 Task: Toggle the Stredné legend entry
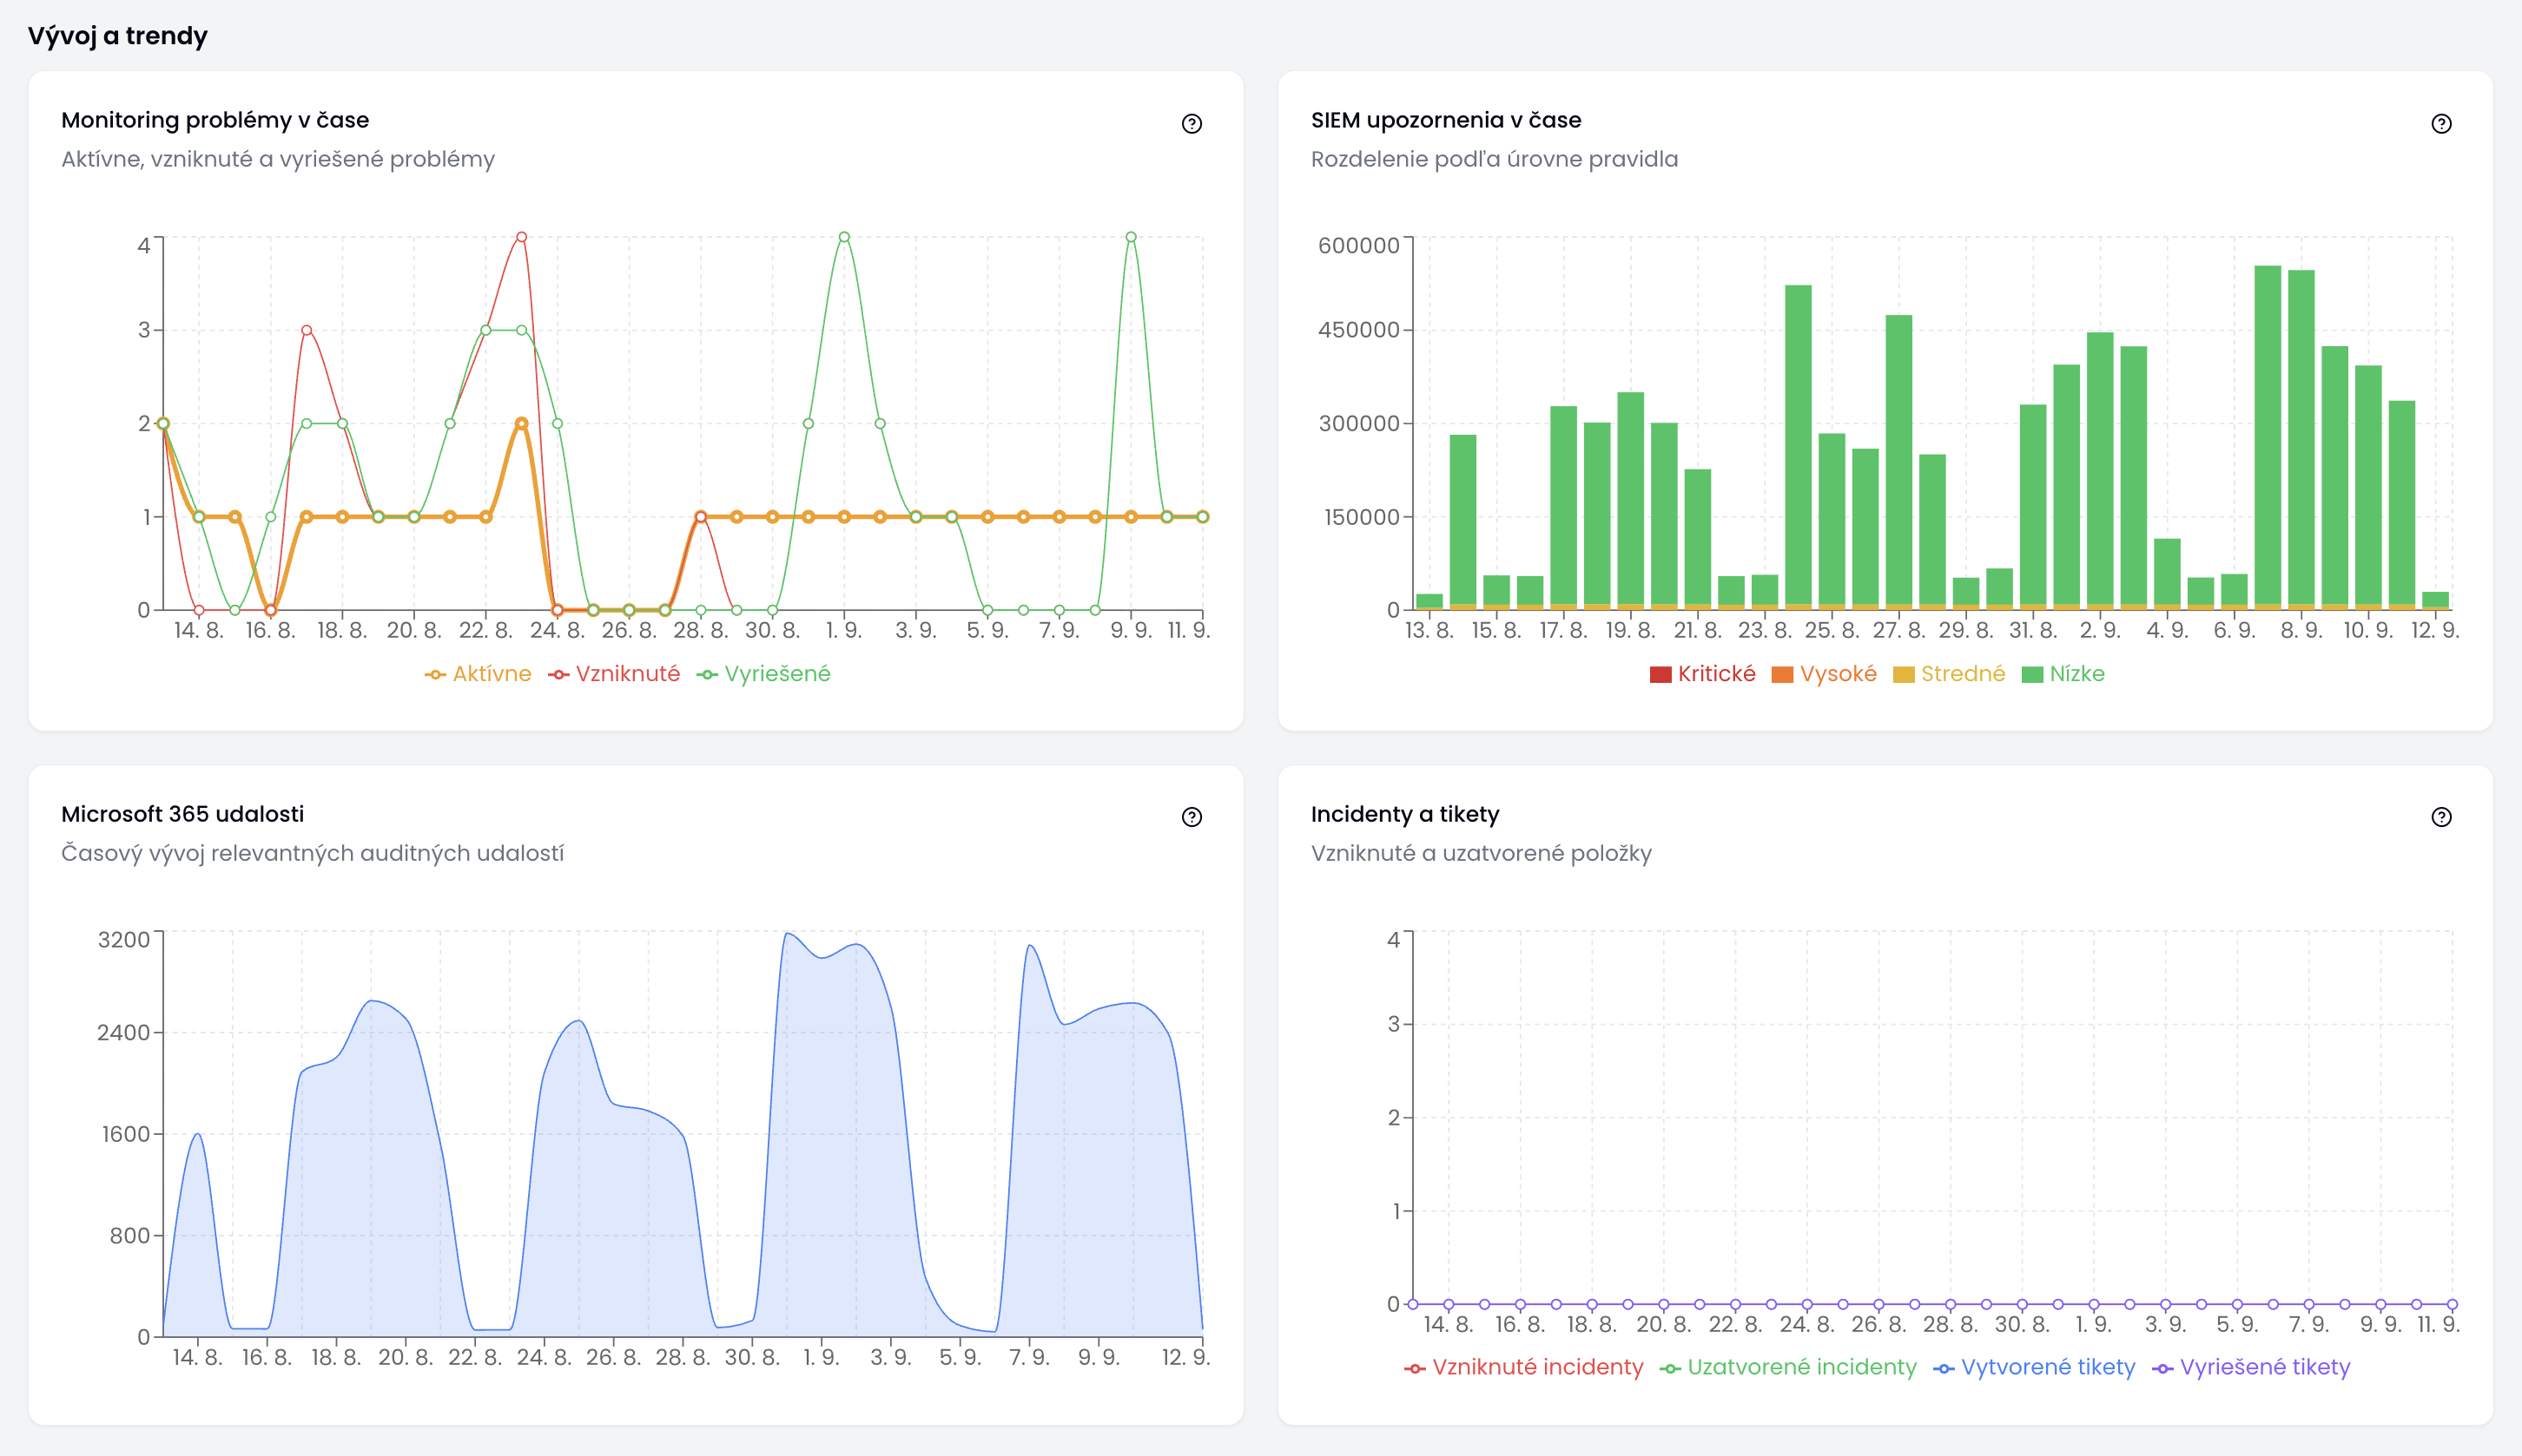1949,674
